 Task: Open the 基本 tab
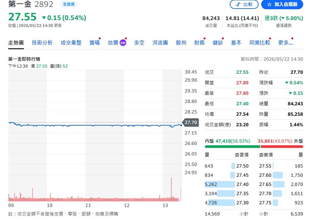coord(236,43)
